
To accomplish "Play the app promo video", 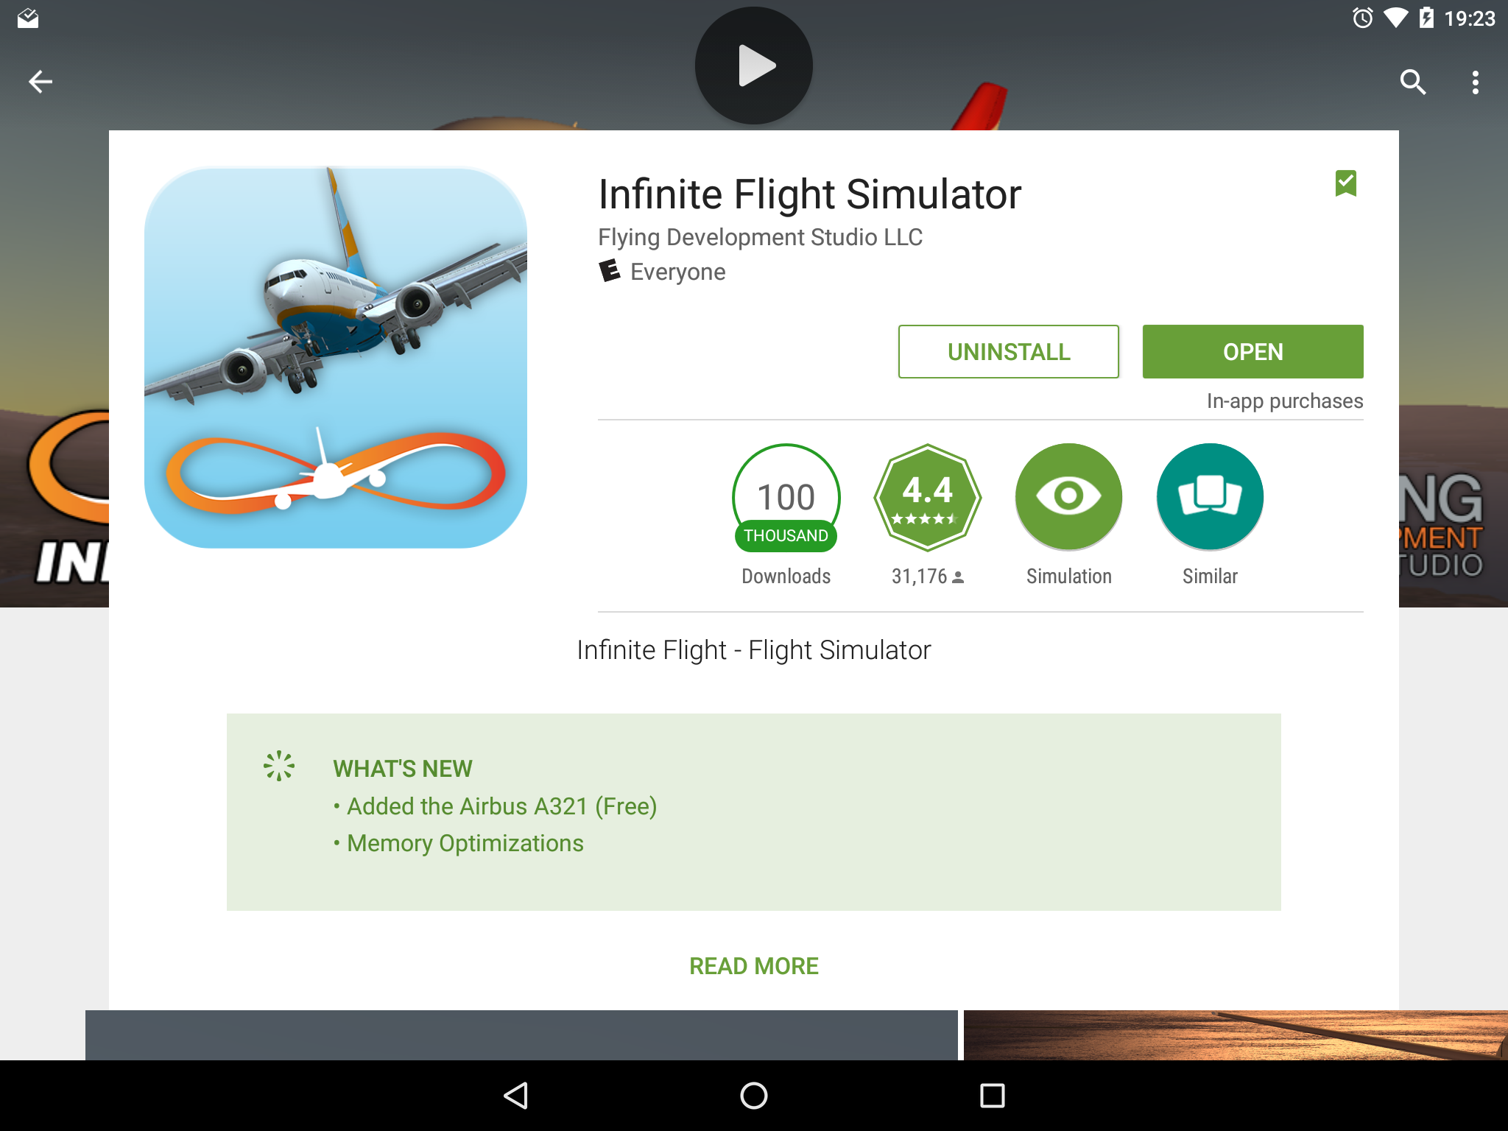I will click(754, 66).
